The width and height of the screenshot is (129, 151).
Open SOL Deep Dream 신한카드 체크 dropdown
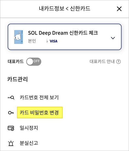click(x=64, y=37)
